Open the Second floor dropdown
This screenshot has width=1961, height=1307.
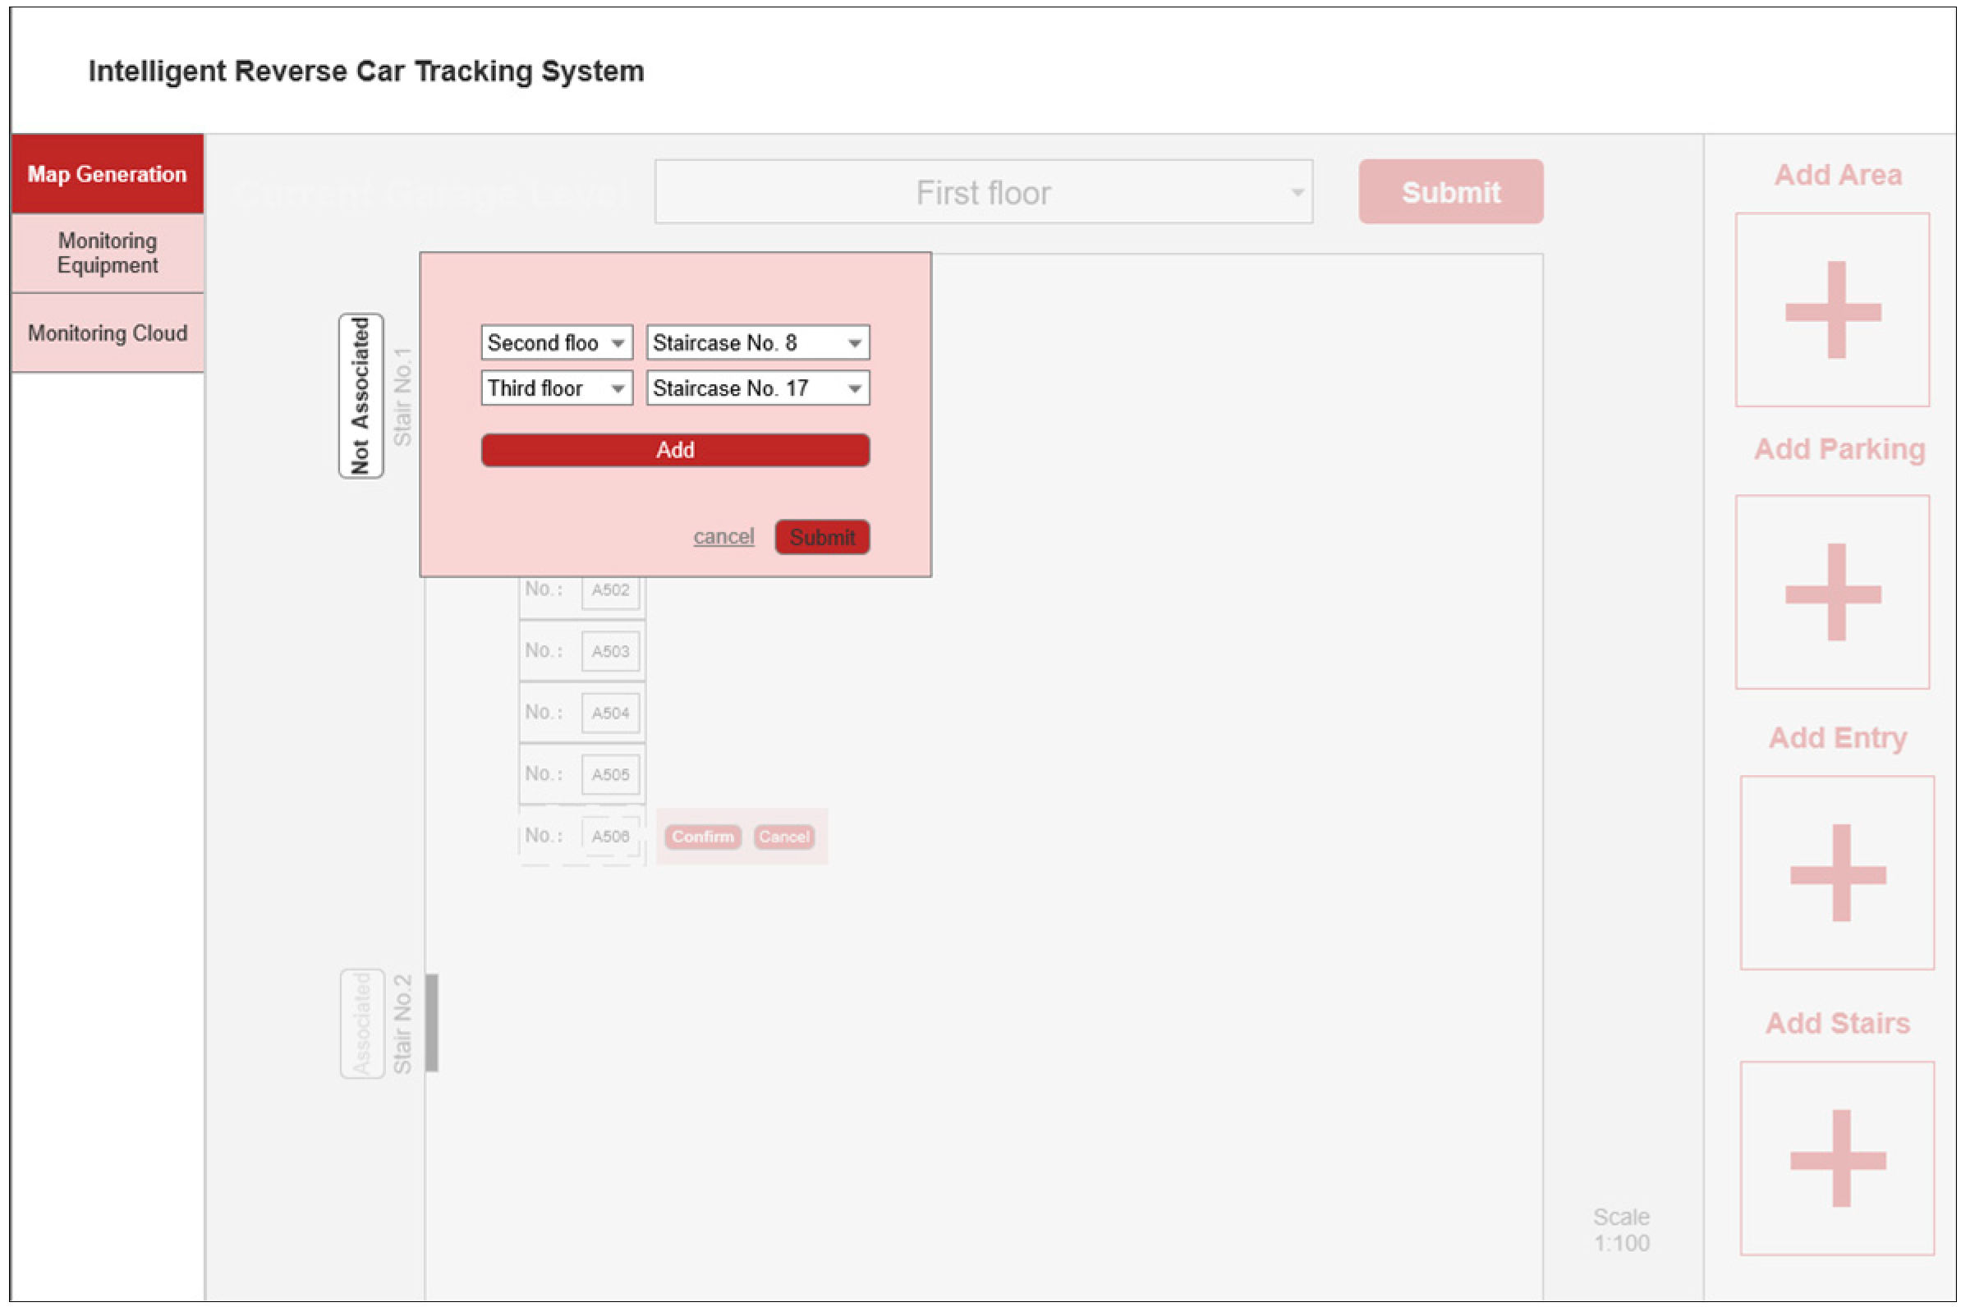[x=556, y=342]
